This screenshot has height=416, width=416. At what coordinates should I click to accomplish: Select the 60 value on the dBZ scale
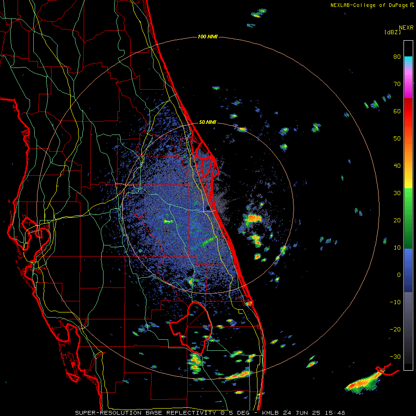click(397, 111)
